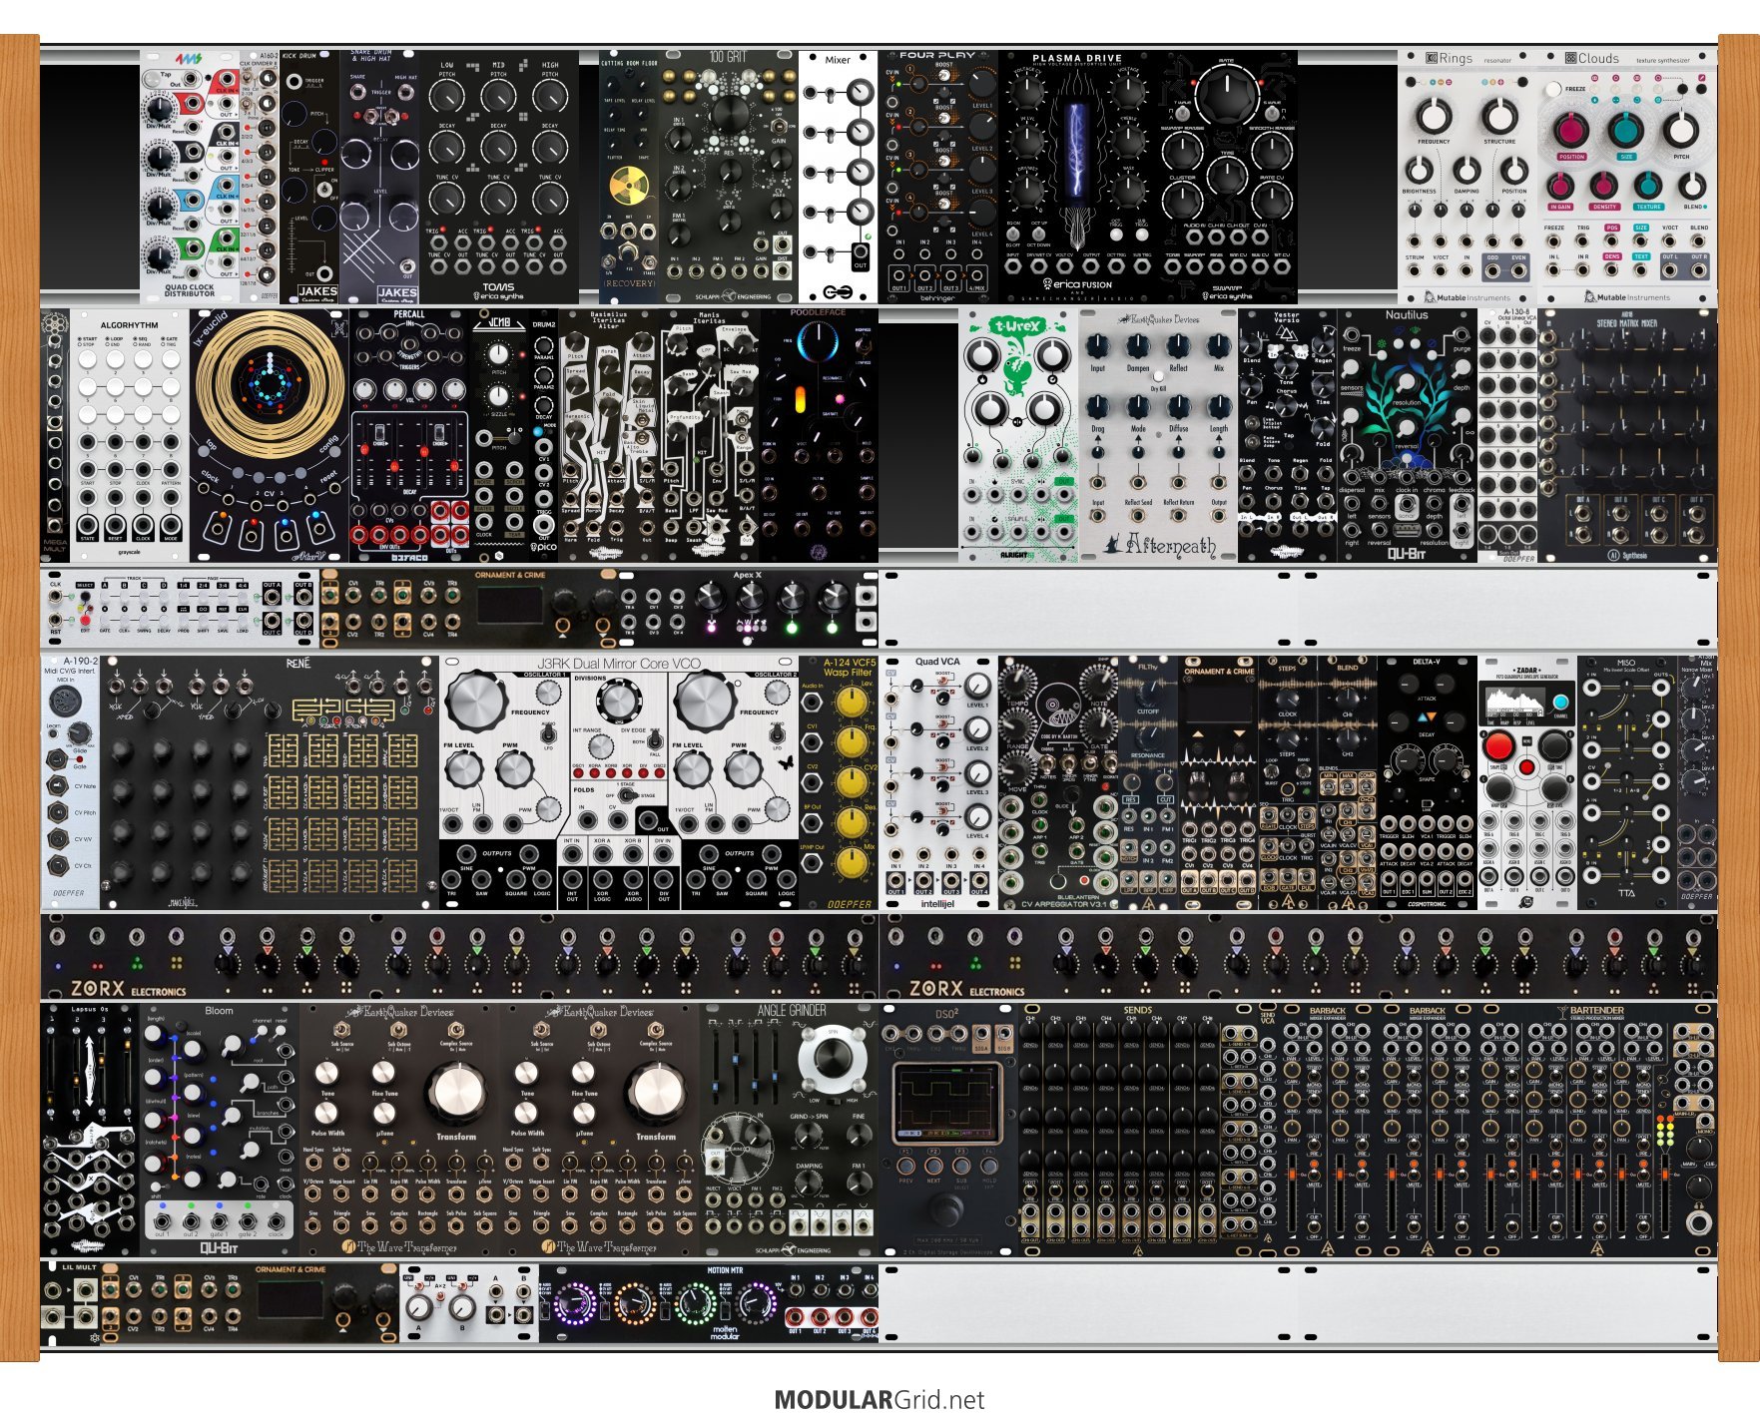
Task: Turn the Toms Low Pitch knob
Action: click(447, 96)
